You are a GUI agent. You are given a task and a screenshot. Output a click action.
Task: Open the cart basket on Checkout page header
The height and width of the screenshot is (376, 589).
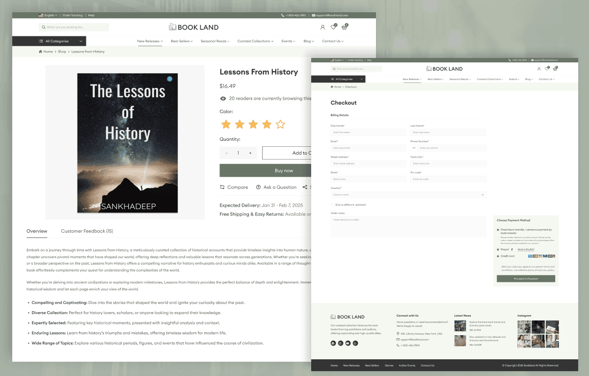pyautogui.click(x=555, y=69)
